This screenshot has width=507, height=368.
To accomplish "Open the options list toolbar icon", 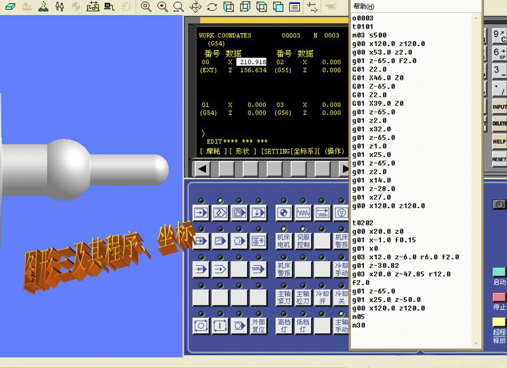I will pos(294,6).
